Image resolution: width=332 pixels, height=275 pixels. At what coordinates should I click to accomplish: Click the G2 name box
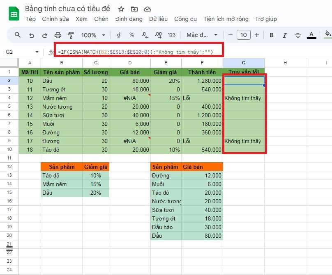point(9,52)
